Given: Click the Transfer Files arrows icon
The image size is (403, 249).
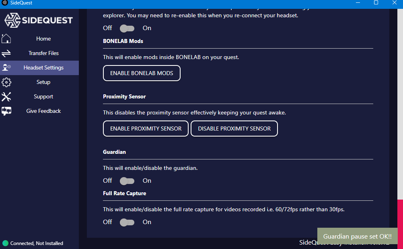Looking at the screenshot, I should (6, 53).
